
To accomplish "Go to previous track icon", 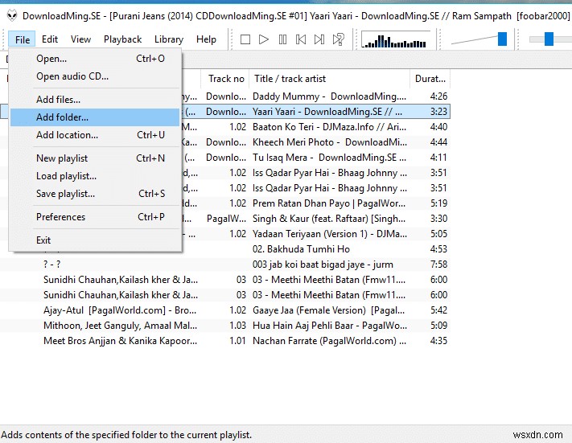I will pos(301,39).
